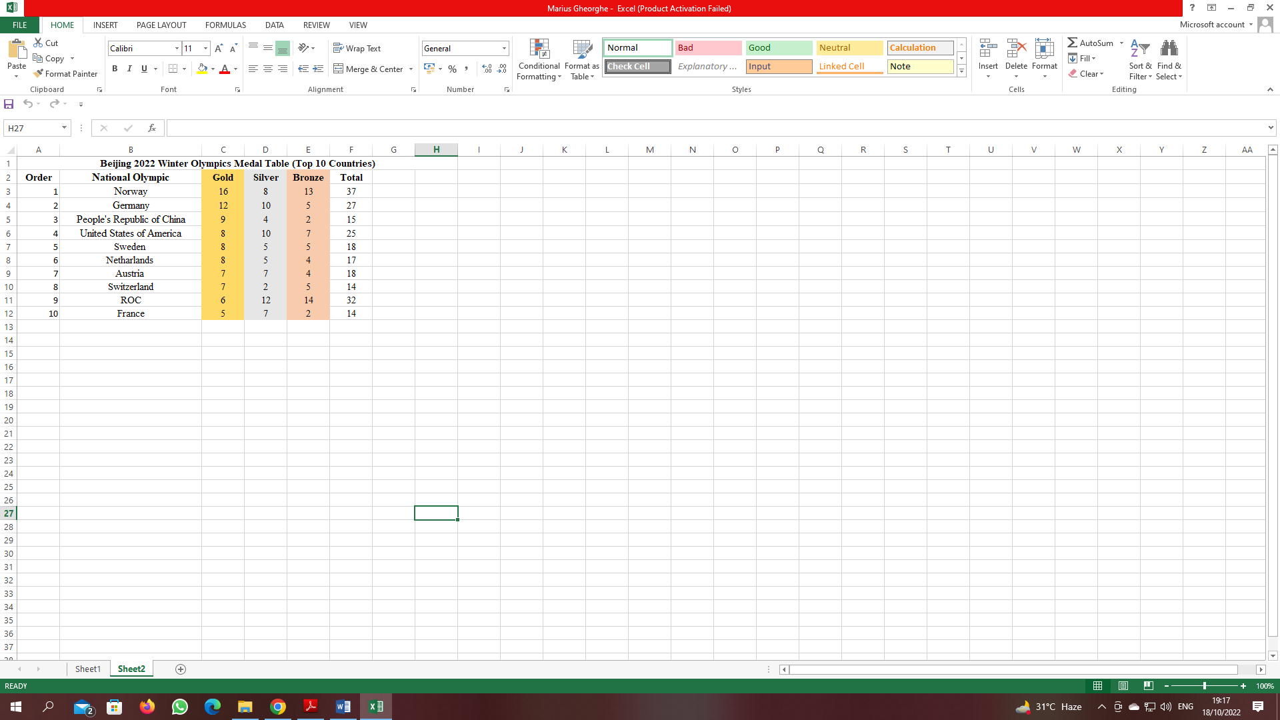The image size is (1280, 720).
Task: Toggle bold formatting on selection
Action: point(115,69)
